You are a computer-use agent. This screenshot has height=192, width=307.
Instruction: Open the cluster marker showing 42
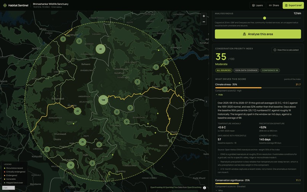click(101, 49)
